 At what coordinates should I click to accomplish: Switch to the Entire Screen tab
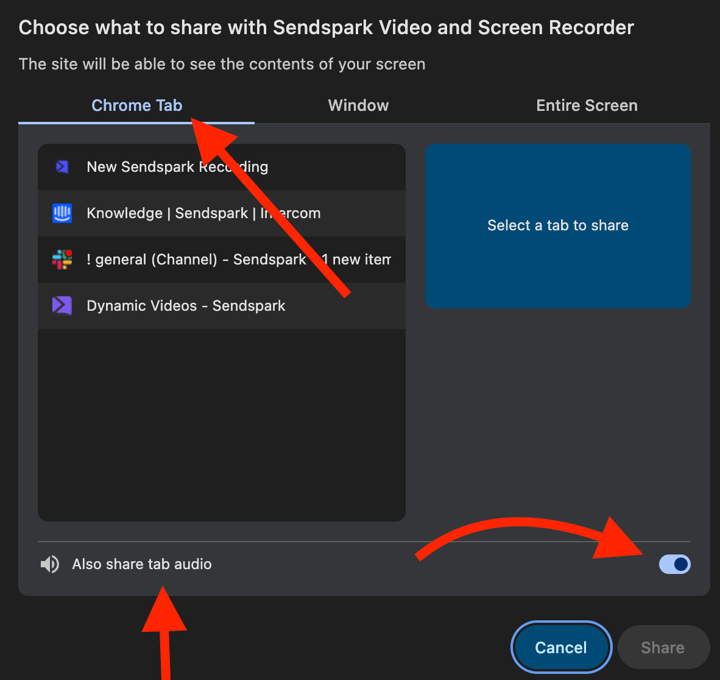(587, 105)
